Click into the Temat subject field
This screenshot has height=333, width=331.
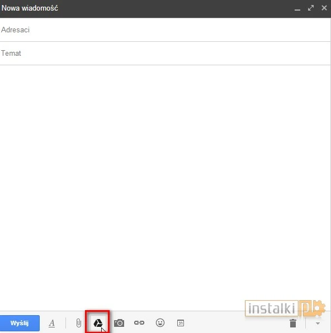(x=165, y=54)
